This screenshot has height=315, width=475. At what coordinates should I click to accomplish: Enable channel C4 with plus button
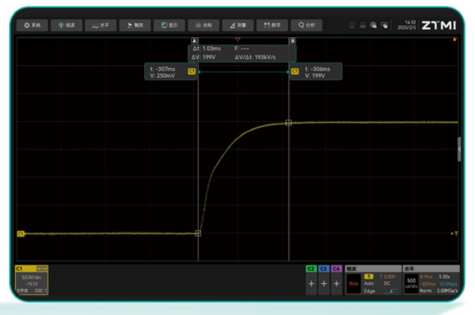337,284
